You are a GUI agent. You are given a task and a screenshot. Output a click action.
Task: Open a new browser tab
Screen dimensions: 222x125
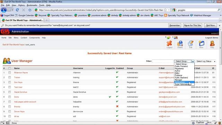[46, 20]
